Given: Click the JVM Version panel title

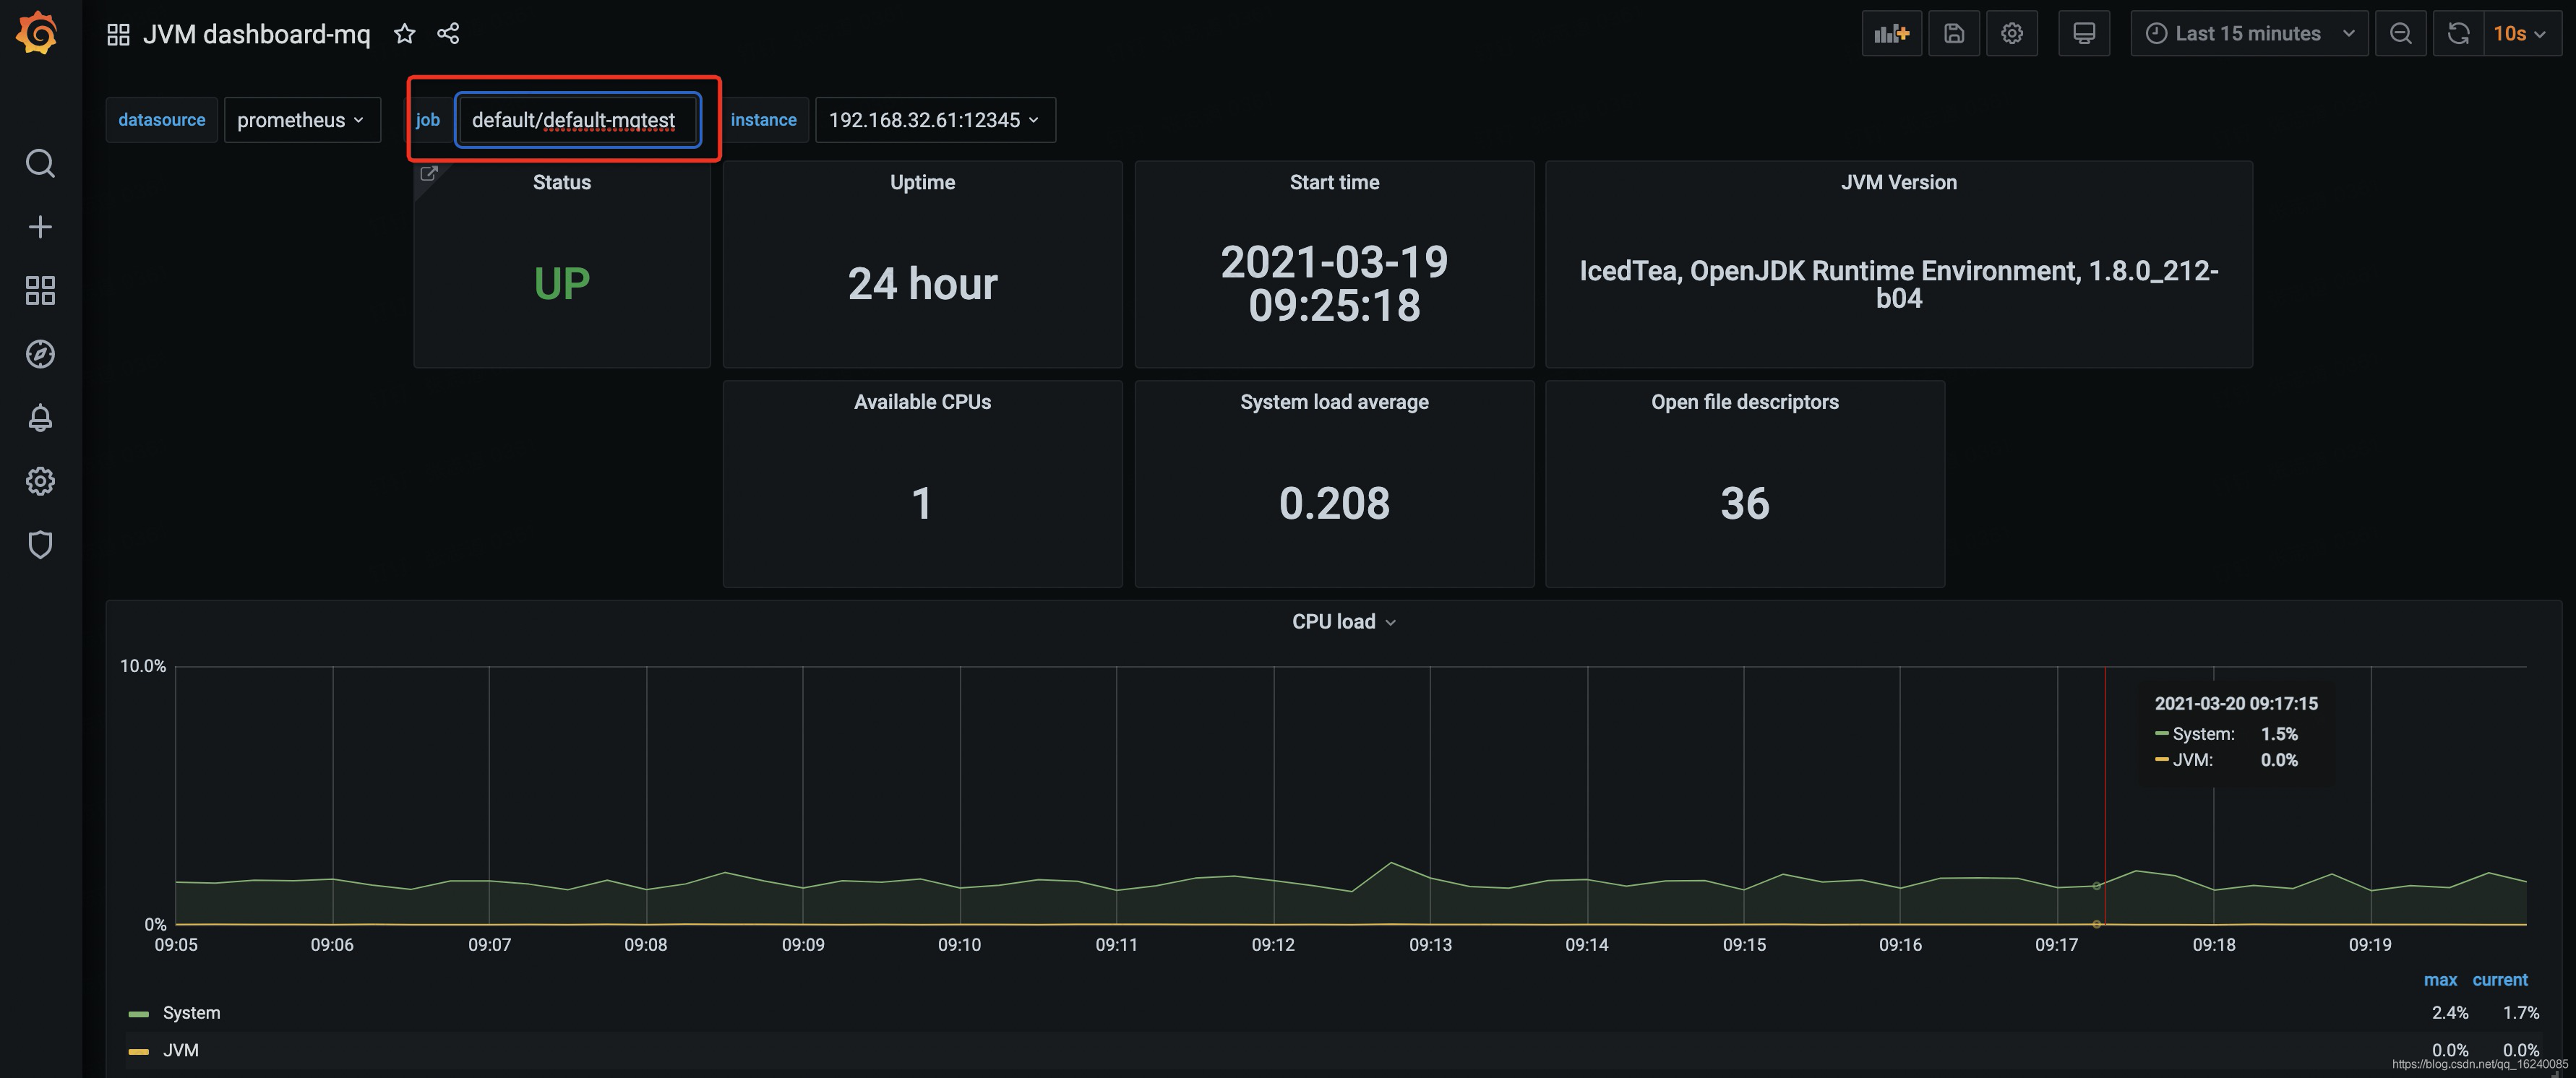Looking at the screenshot, I should coord(1898,182).
